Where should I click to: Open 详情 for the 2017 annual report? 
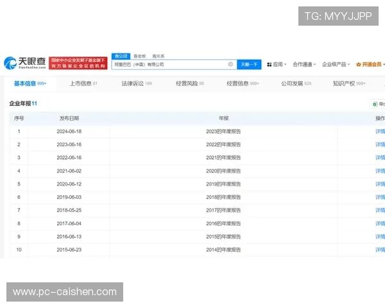coord(380,210)
